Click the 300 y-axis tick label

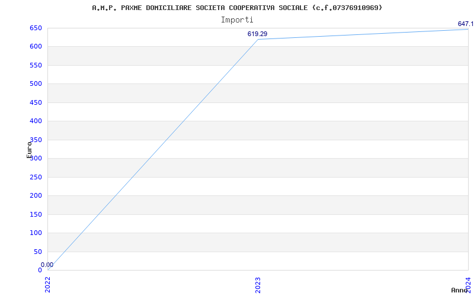[36, 158]
